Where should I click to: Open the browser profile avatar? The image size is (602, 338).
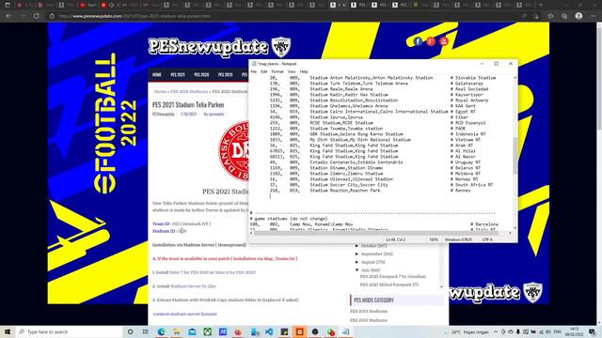(579, 16)
